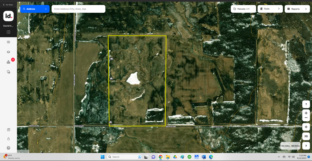Switch map to 3D view
The width and height of the screenshot is (312, 161).
[306, 136]
